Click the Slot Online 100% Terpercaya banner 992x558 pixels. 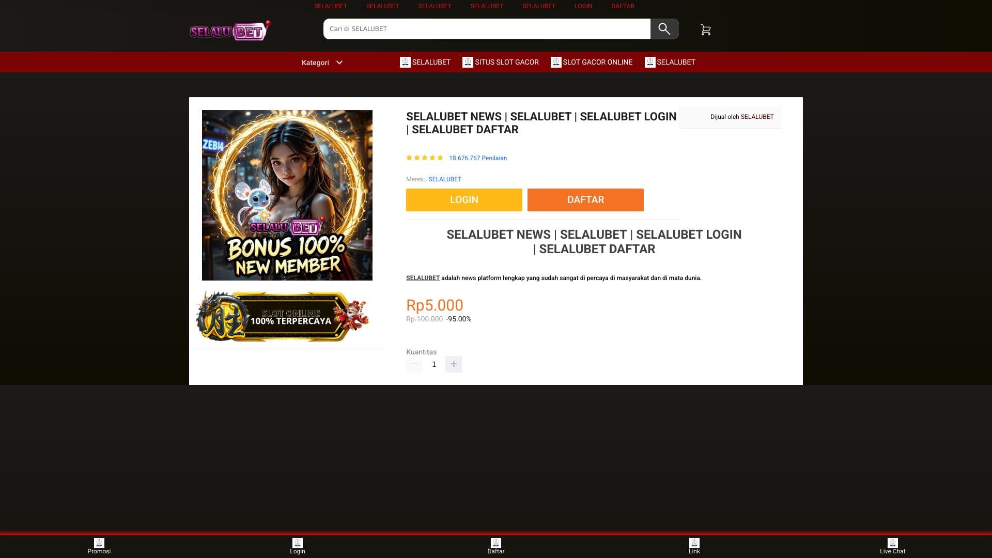tap(283, 317)
